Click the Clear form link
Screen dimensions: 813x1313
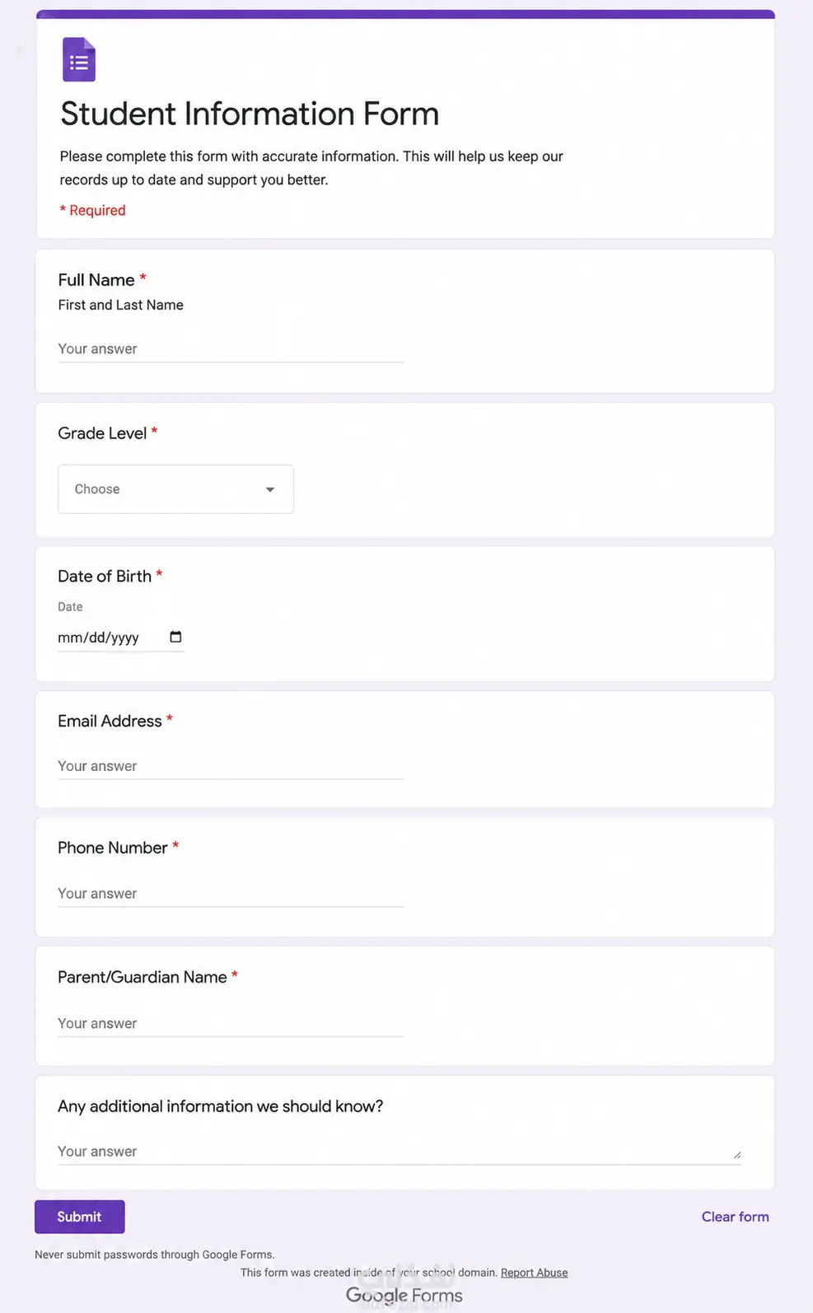pos(735,1217)
